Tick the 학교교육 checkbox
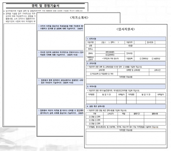171x151 pixels. click(91, 74)
